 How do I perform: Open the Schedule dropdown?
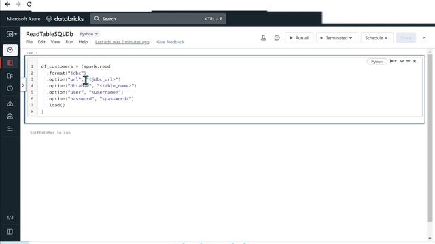click(377, 38)
